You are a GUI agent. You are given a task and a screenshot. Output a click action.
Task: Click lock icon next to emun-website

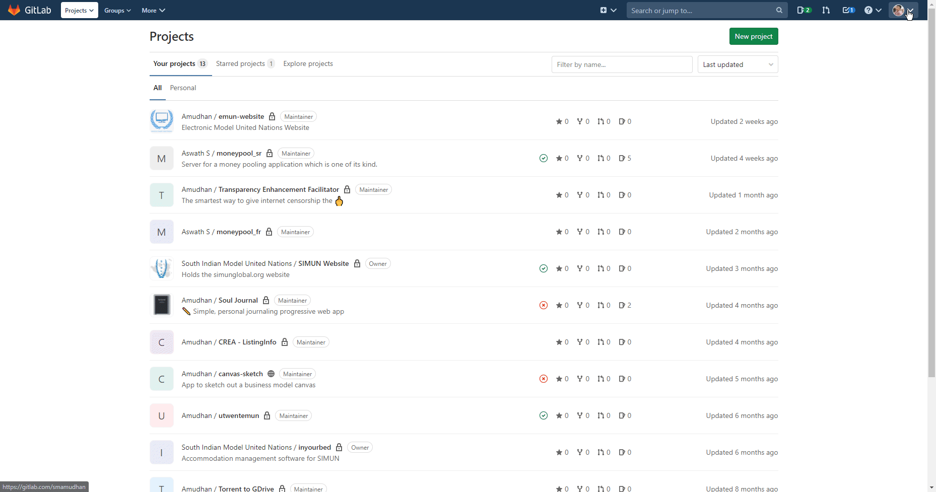click(272, 116)
